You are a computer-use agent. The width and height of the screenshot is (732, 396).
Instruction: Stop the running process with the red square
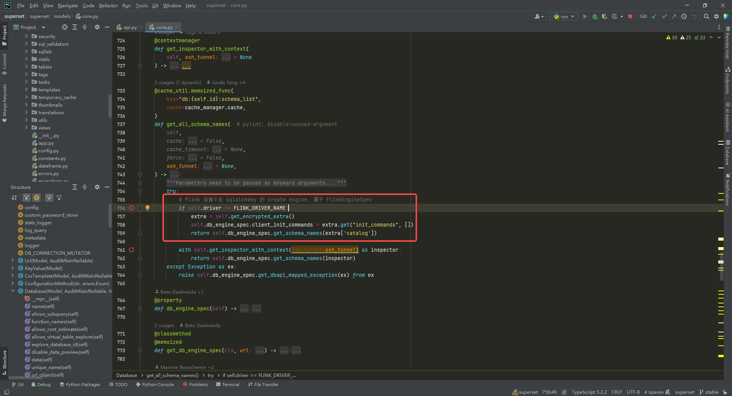[x=630, y=16]
